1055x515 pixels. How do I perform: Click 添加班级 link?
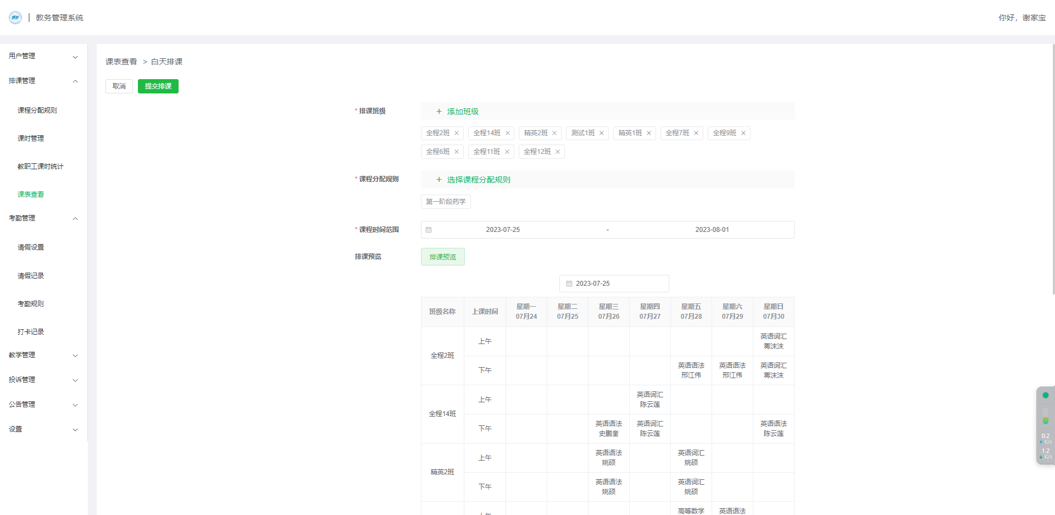(463, 112)
